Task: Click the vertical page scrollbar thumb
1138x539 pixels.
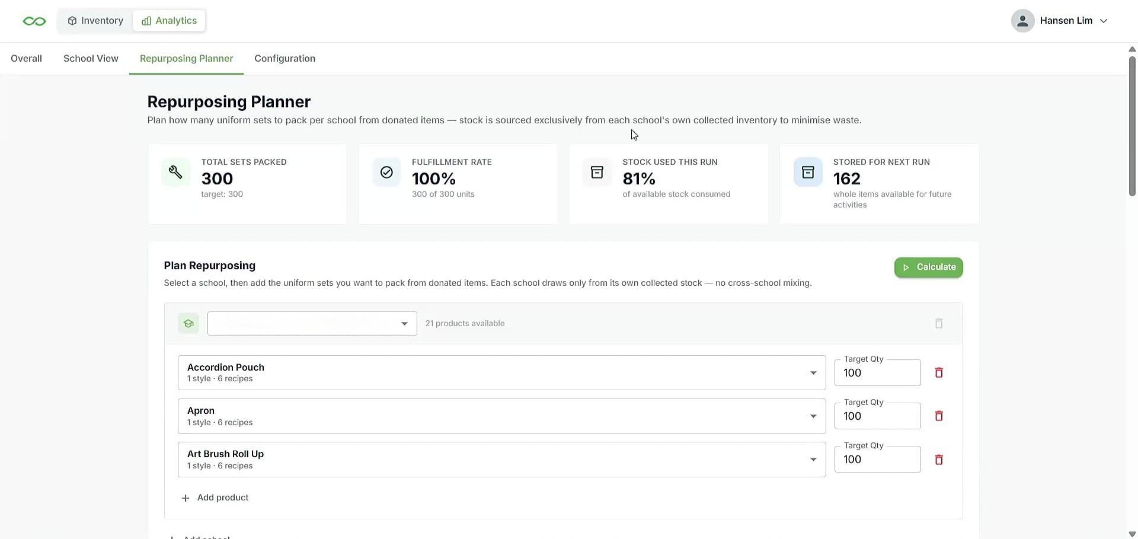Action: pos(1132,126)
